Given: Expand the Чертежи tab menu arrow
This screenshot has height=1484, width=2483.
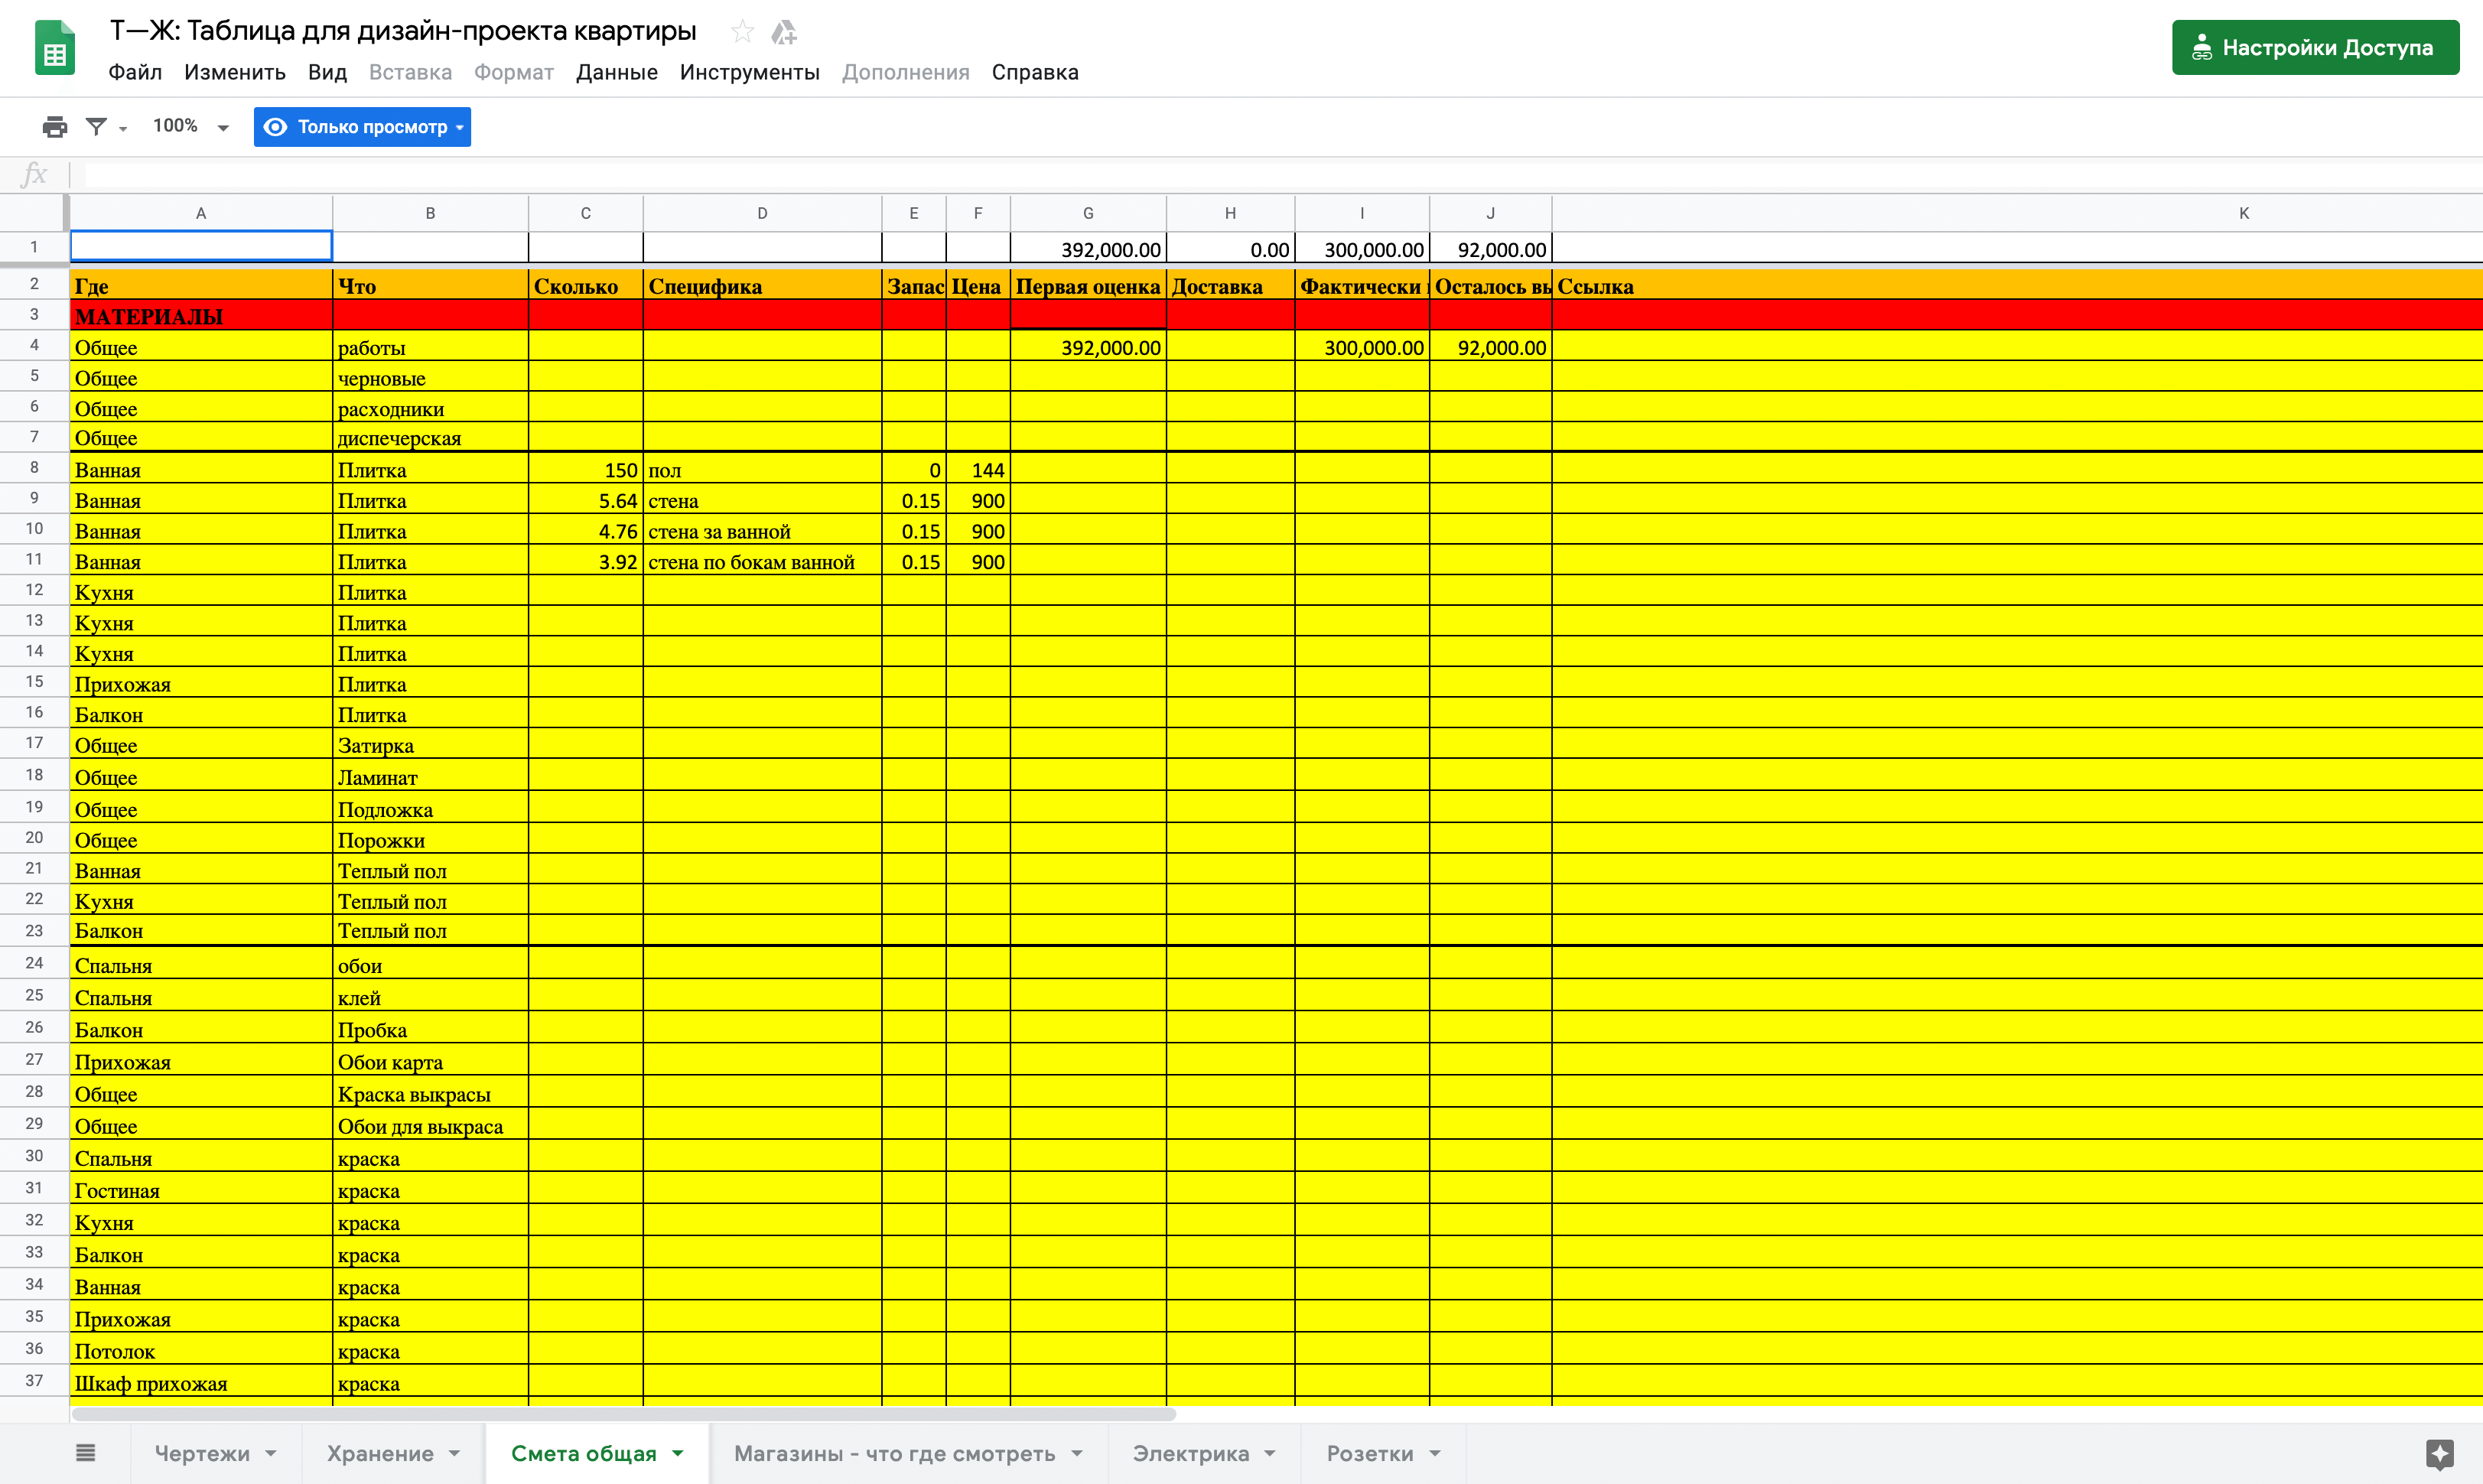Looking at the screenshot, I should pos(271,1453).
